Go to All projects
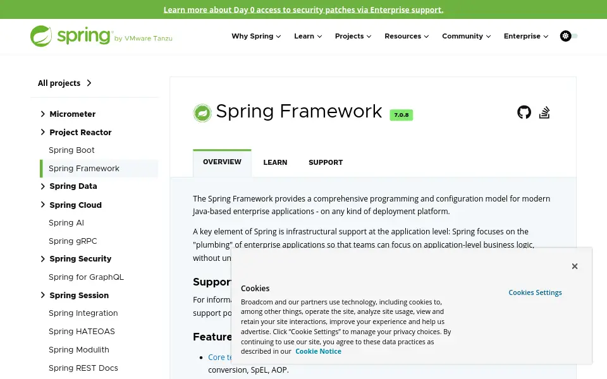 pyautogui.click(x=64, y=83)
